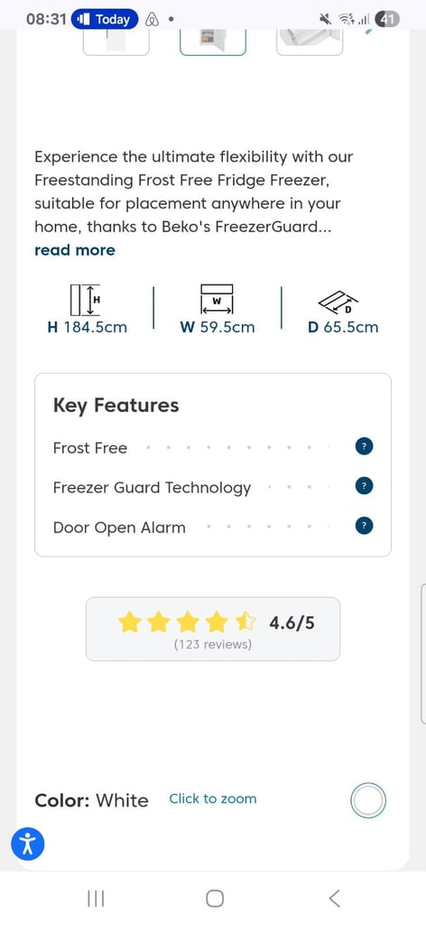Open the Today notification pill in status bar
The height and width of the screenshot is (925, 426).
(105, 19)
